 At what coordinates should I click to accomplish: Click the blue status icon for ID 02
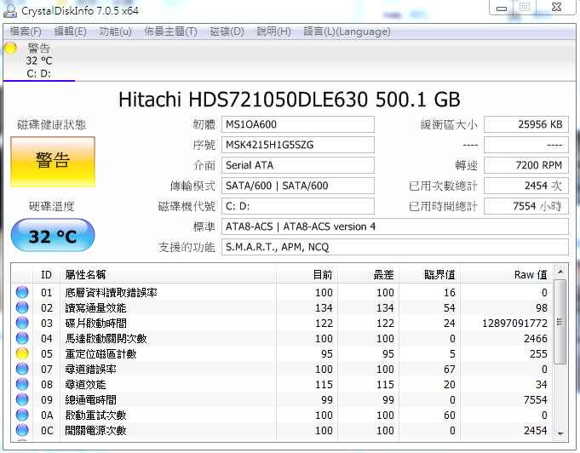(x=22, y=307)
